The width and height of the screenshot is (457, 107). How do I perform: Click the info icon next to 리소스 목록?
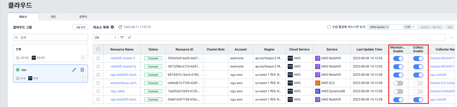[112, 27]
